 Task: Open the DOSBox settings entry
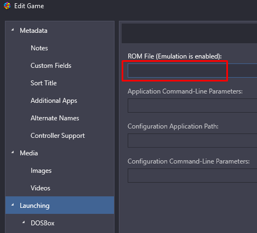click(43, 223)
